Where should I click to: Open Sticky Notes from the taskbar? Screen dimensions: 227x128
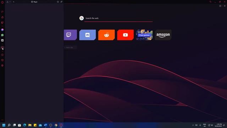(35, 125)
